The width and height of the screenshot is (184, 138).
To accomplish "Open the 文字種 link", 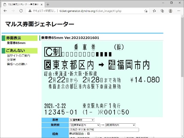I will click(x=11, y=60).
